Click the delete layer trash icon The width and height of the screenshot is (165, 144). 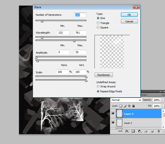pos(159,131)
